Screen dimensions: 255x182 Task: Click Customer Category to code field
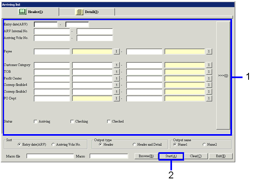(x=144, y=65)
